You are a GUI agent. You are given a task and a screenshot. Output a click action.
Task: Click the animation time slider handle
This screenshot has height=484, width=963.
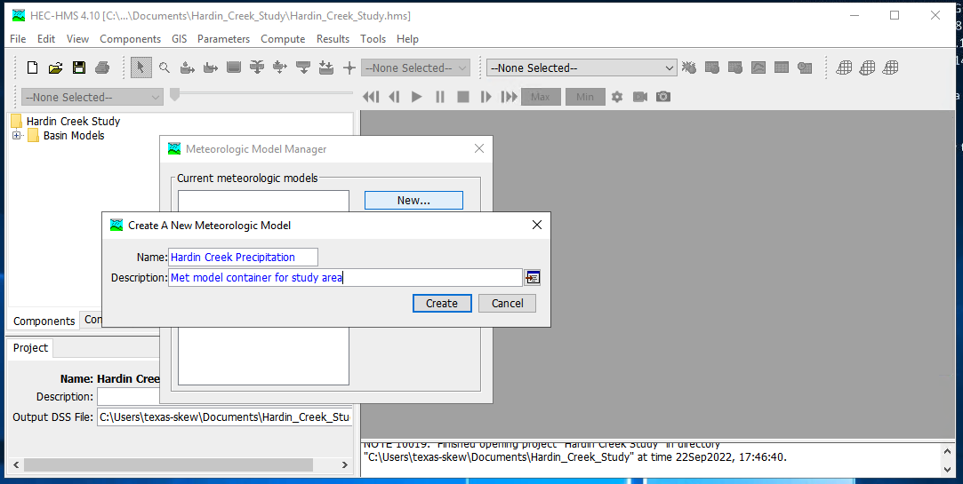click(x=175, y=94)
